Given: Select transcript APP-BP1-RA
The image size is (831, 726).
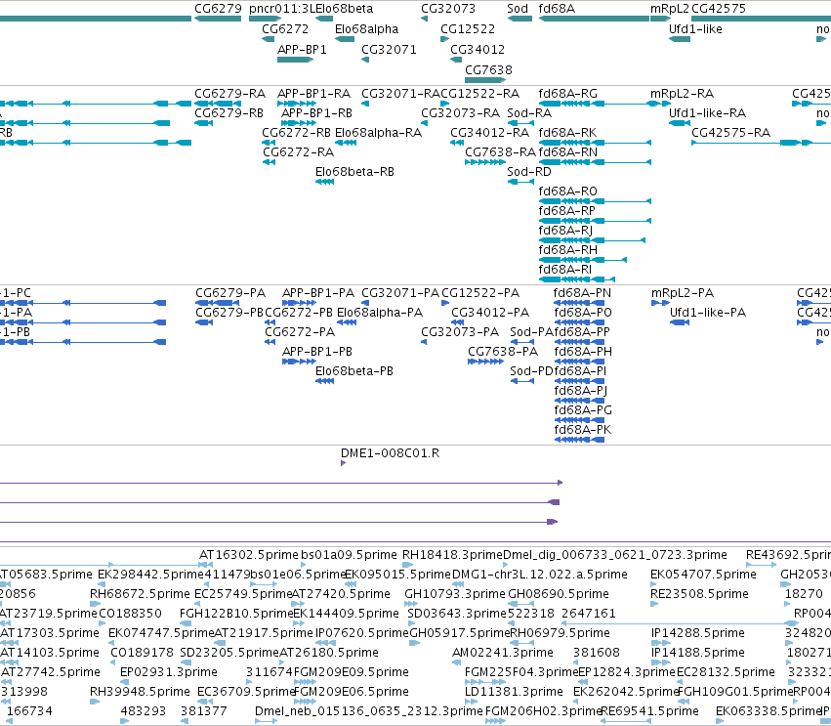Looking at the screenshot, I should click(x=313, y=94).
